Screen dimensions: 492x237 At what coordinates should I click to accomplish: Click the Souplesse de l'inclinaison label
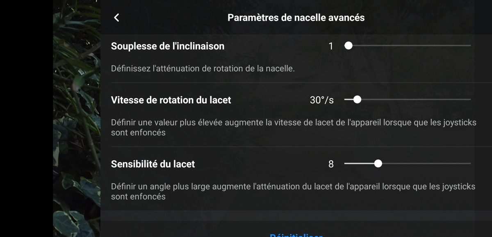tap(168, 46)
